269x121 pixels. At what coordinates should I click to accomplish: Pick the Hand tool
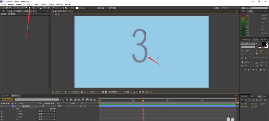click(6, 8)
